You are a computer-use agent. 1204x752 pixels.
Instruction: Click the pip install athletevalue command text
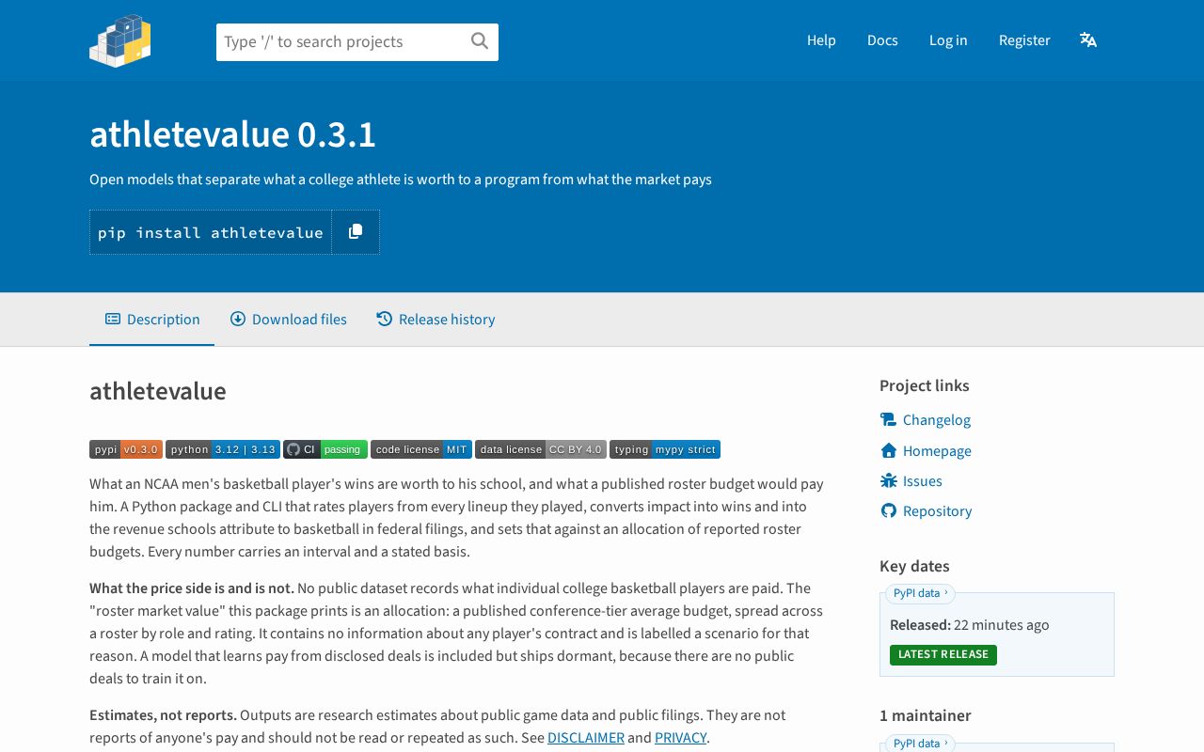tap(211, 232)
